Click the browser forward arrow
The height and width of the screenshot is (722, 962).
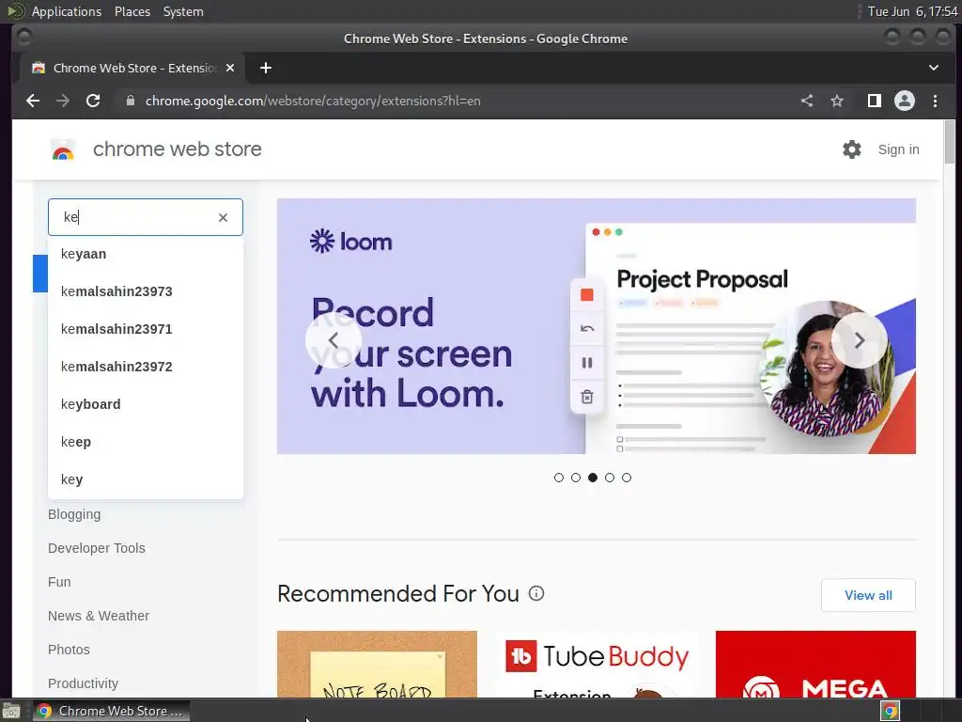63,101
